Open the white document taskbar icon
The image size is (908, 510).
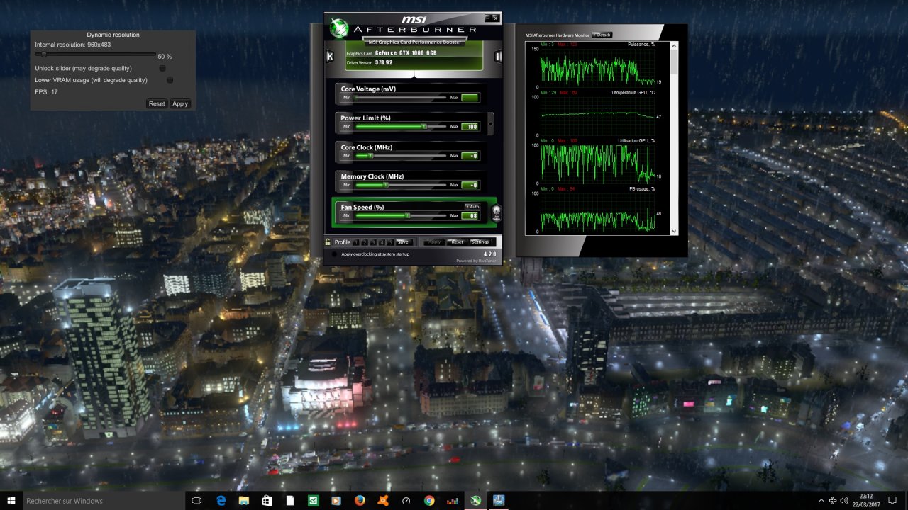pos(290,500)
